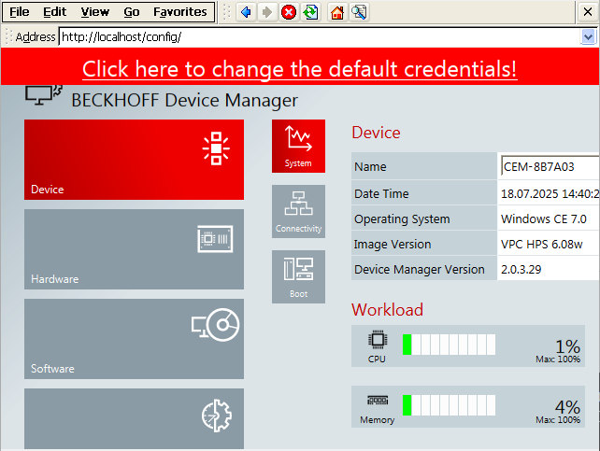The height and width of the screenshot is (451, 600).
Task: Click the search magnifier toolbar icon
Action: (359, 12)
